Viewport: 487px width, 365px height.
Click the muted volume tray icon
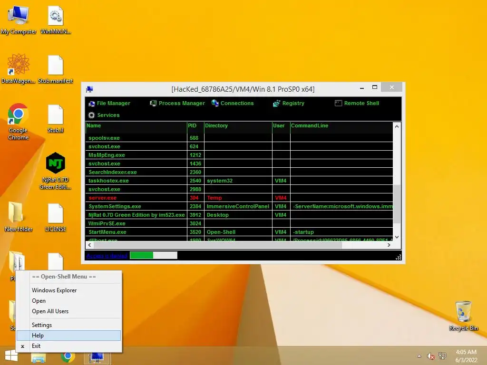(x=430, y=356)
